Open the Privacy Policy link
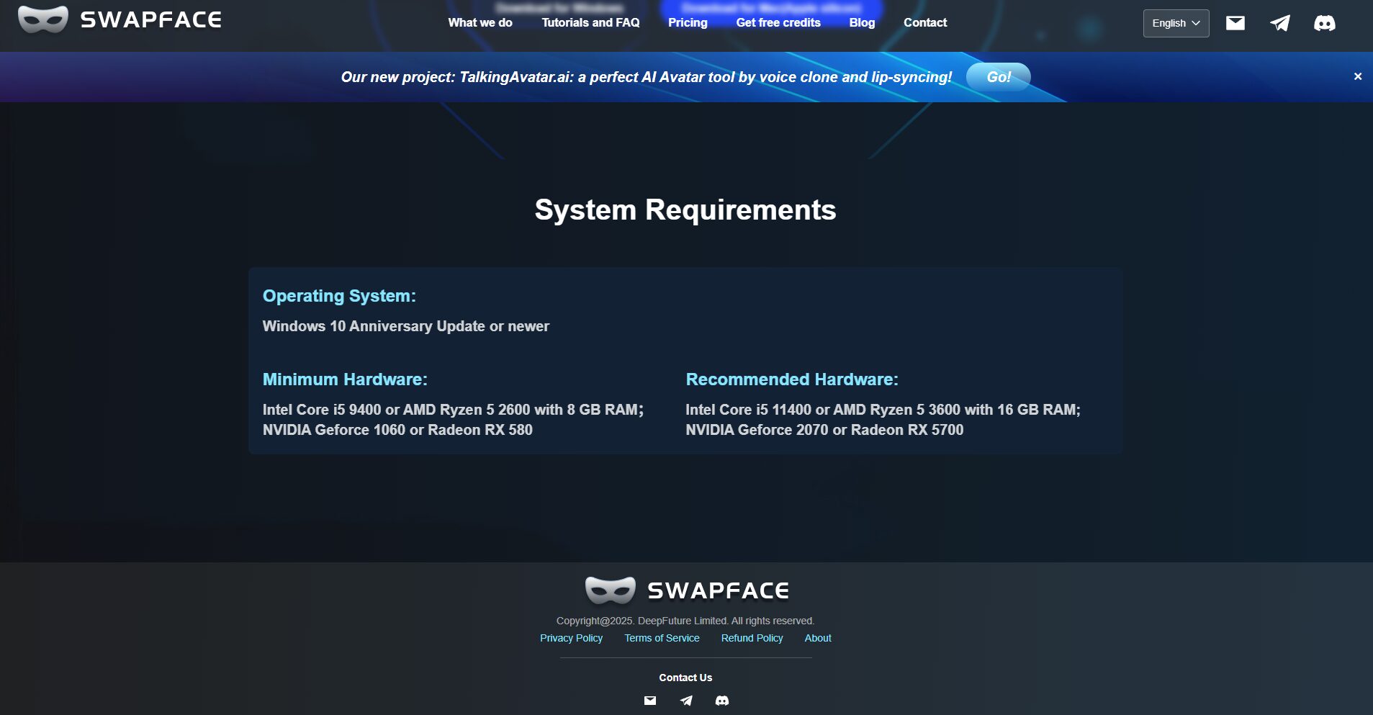This screenshot has height=715, width=1373. click(x=570, y=638)
